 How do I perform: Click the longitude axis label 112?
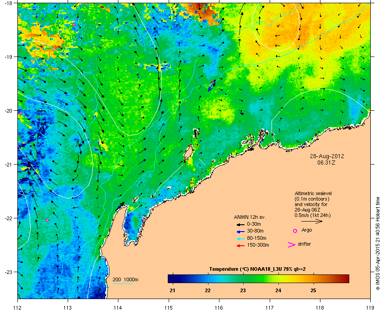pos(18,307)
